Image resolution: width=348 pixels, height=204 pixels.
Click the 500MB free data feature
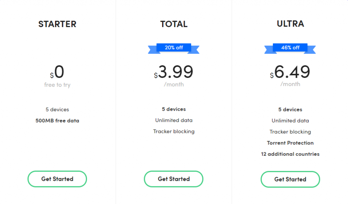pyautogui.click(x=57, y=121)
